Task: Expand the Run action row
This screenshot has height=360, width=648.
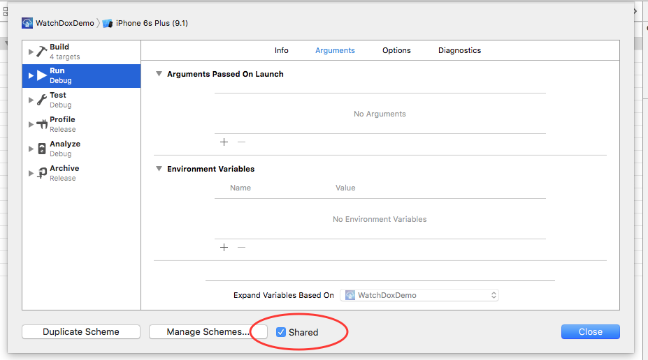Action: click(31, 75)
